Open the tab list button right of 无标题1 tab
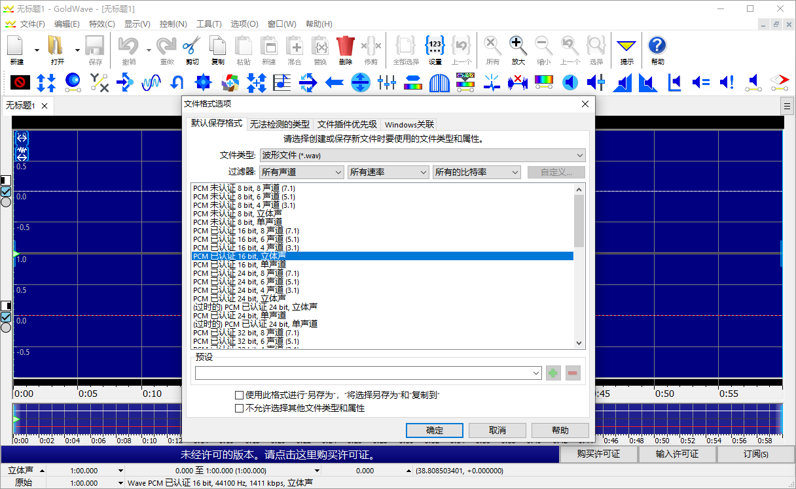 787,106
